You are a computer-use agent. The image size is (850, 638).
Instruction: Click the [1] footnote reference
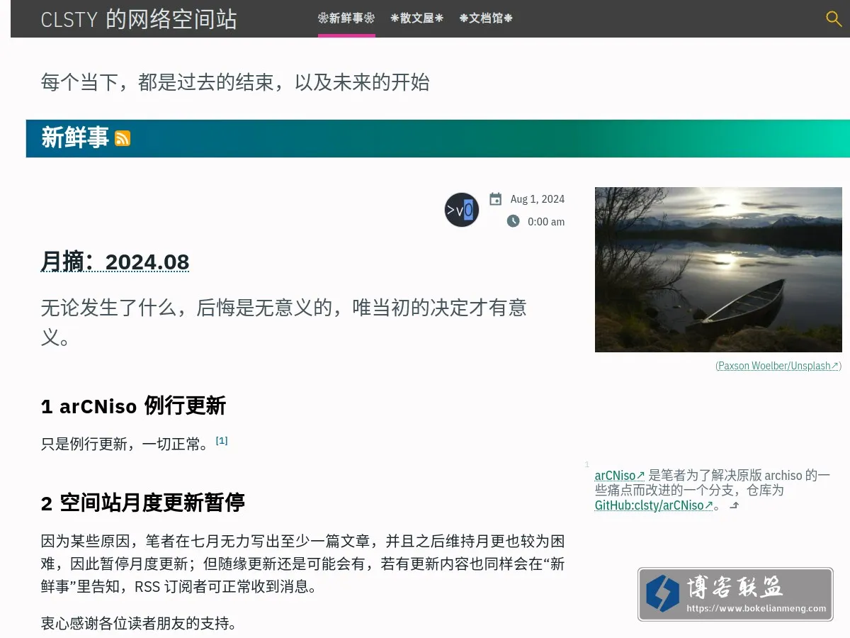click(x=222, y=440)
